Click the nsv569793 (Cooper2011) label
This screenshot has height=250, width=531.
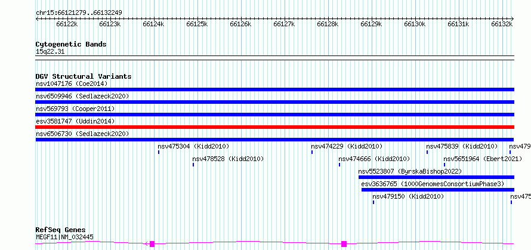[x=75, y=109]
